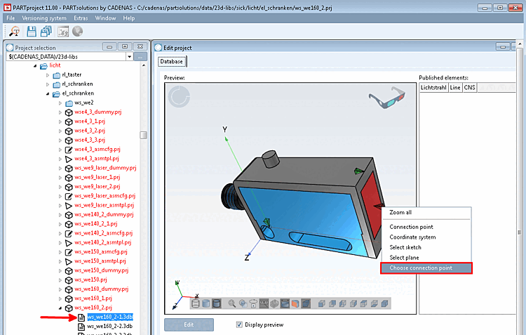
Task: Open the Window menu
Action: (105, 18)
